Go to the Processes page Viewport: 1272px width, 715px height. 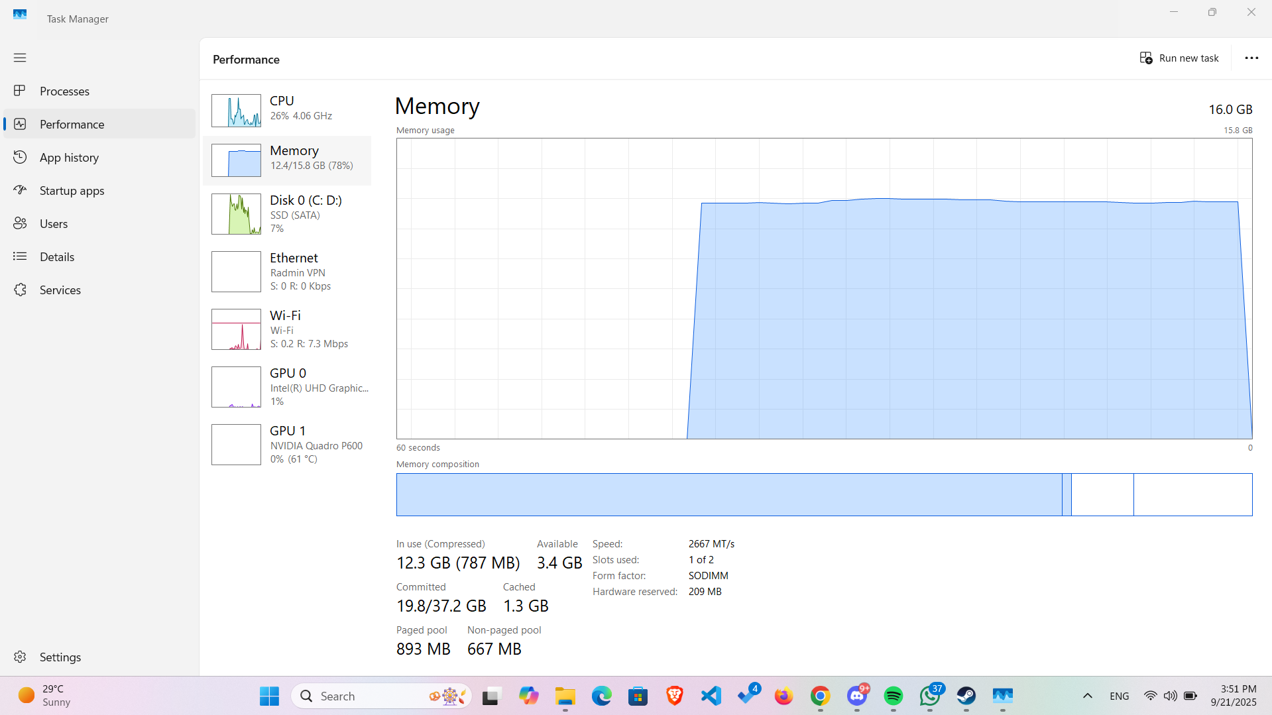click(x=99, y=91)
